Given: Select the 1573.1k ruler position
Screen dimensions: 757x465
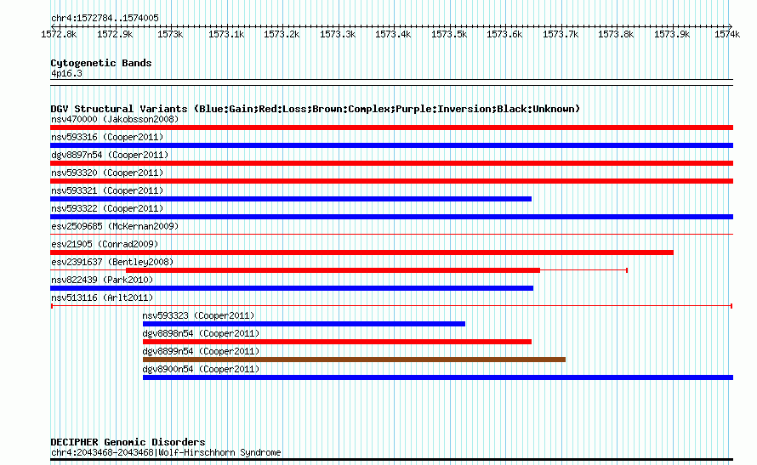Looking at the screenshot, I should [x=226, y=34].
